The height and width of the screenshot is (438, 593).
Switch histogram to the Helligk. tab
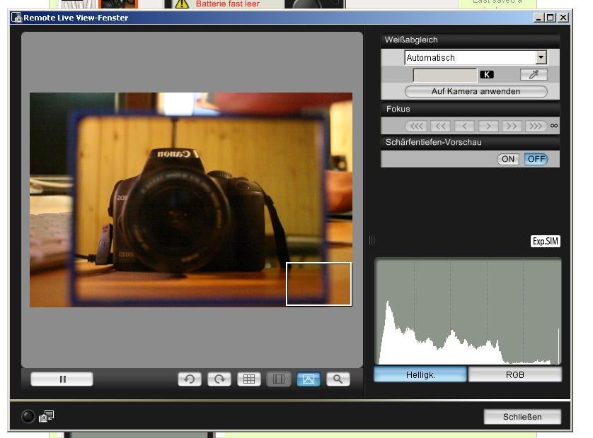pos(420,375)
